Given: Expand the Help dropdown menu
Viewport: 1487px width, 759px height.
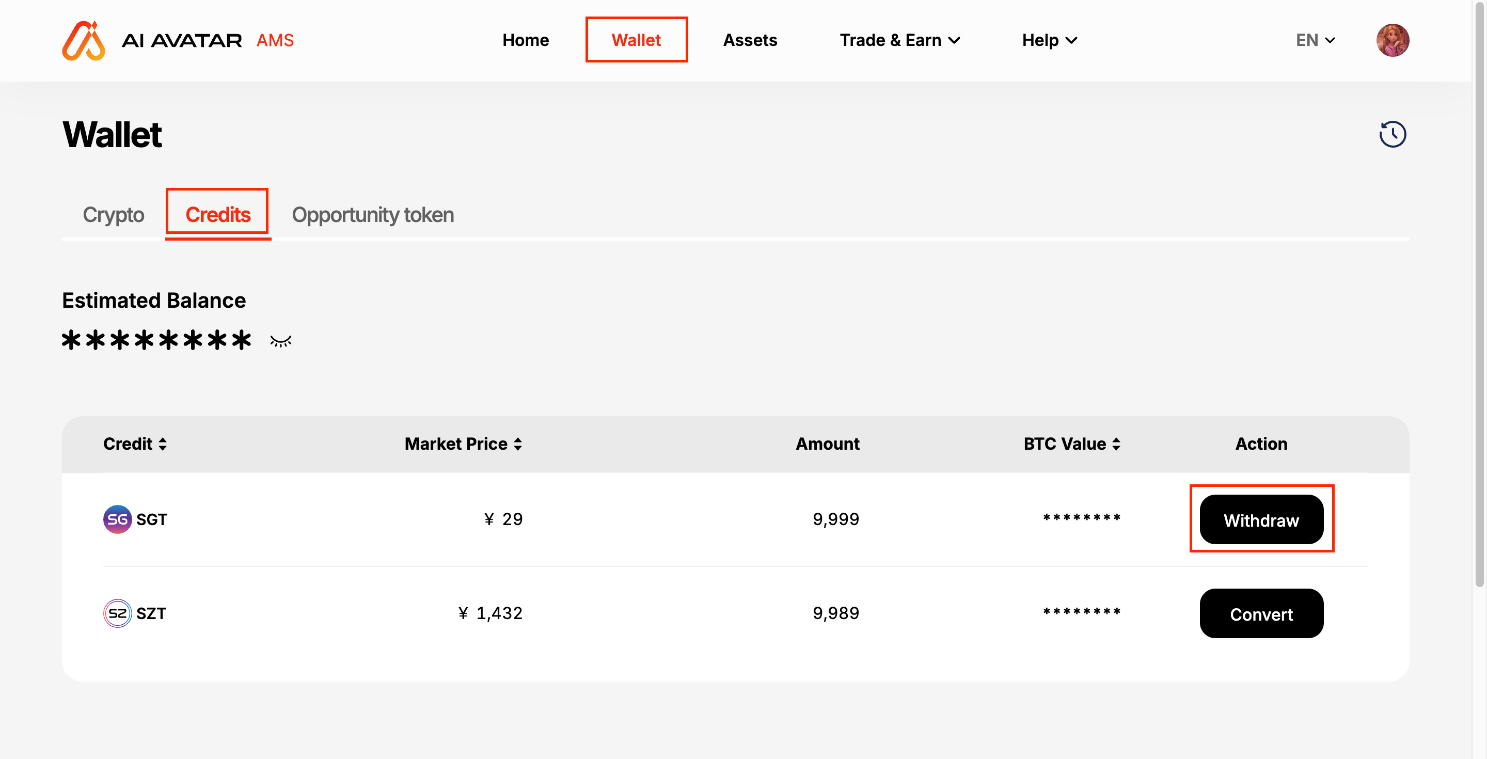Looking at the screenshot, I should [1050, 40].
